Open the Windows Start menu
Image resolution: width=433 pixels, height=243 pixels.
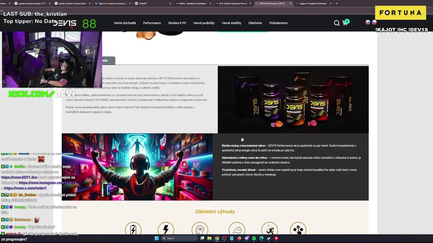coord(157,238)
